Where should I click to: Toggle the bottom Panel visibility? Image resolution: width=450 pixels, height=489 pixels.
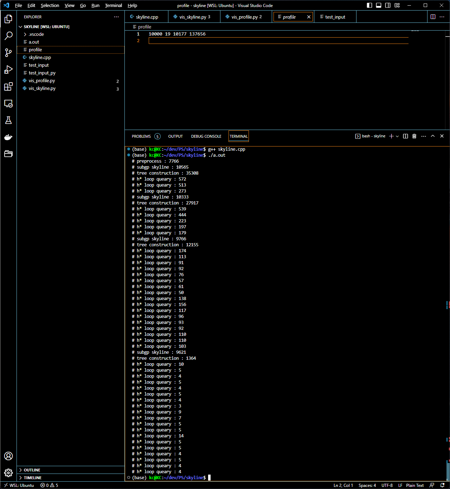click(379, 5)
